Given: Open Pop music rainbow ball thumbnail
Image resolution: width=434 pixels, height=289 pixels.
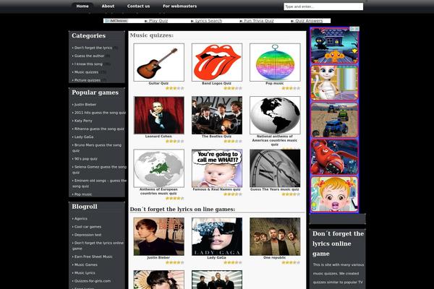Looking at the screenshot, I should click(x=275, y=62).
